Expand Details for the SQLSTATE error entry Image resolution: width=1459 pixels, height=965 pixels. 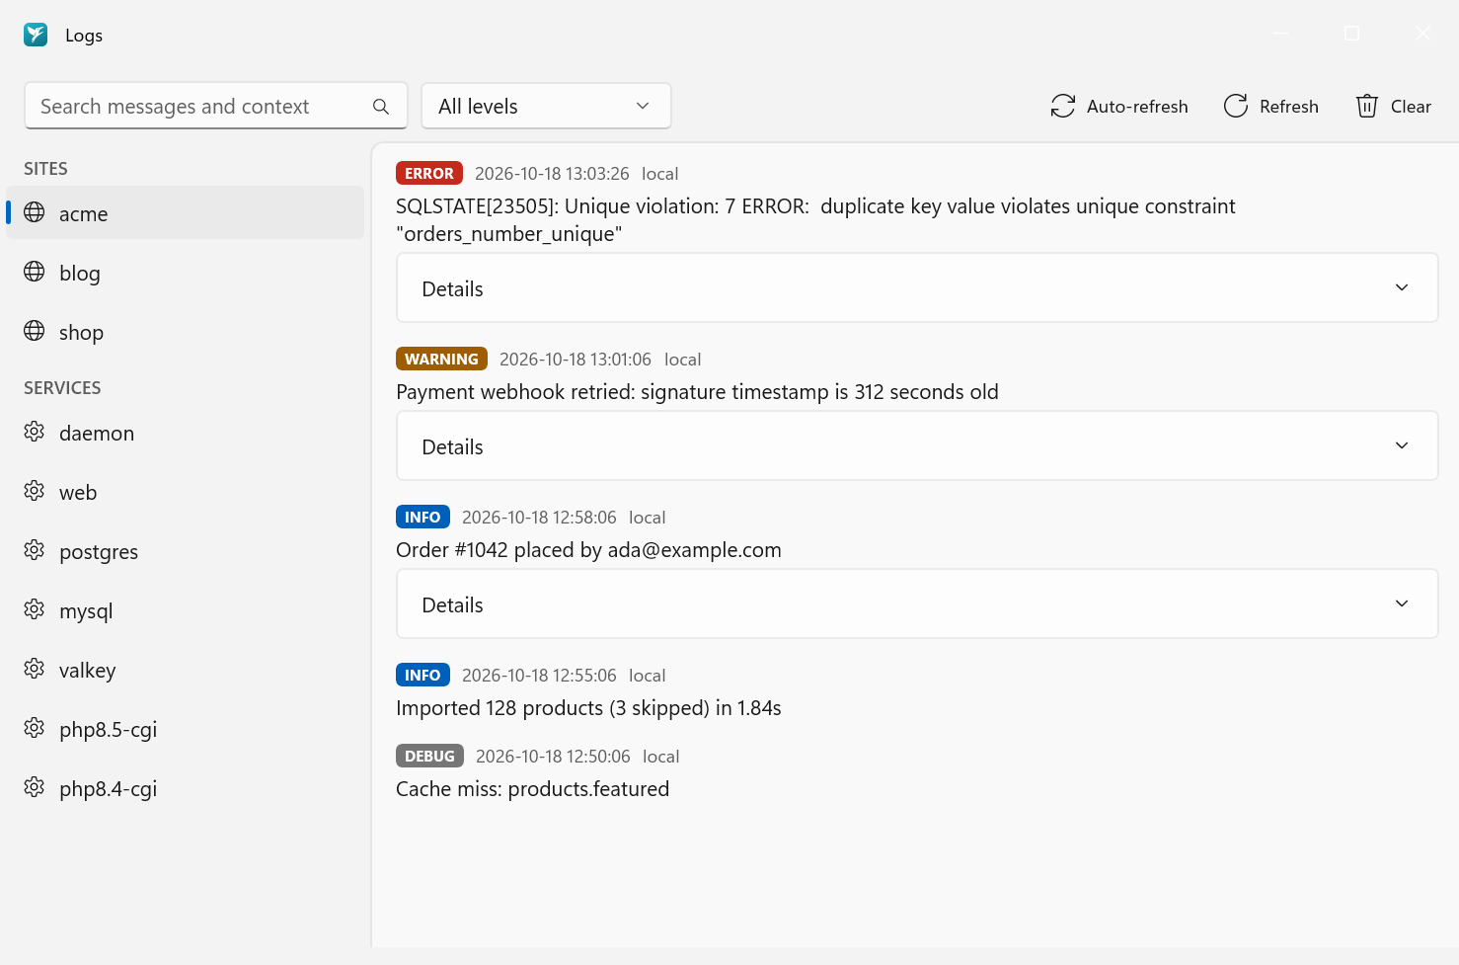tap(917, 287)
